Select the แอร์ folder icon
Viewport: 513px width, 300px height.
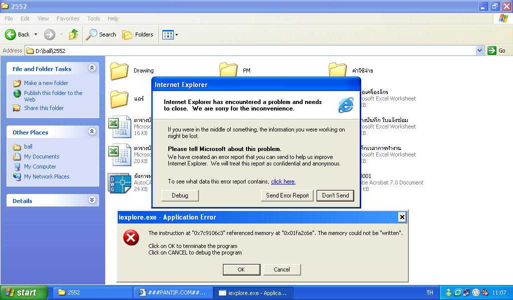click(x=119, y=99)
